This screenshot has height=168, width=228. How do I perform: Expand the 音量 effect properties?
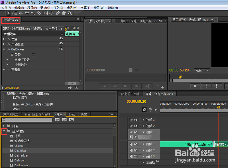(x=4, y=39)
